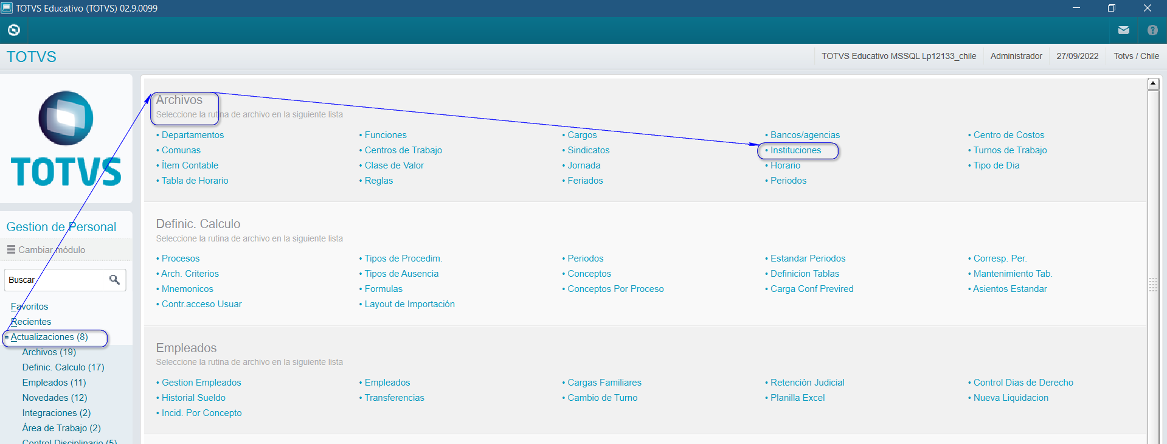This screenshot has width=1167, height=444.
Task: Select Novedades (12) submenu
Action: 55,398
